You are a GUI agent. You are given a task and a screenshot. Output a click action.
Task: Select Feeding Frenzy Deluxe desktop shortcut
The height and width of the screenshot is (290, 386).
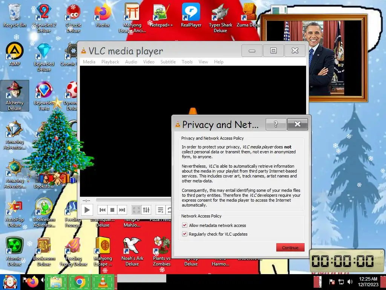(73, 251)
